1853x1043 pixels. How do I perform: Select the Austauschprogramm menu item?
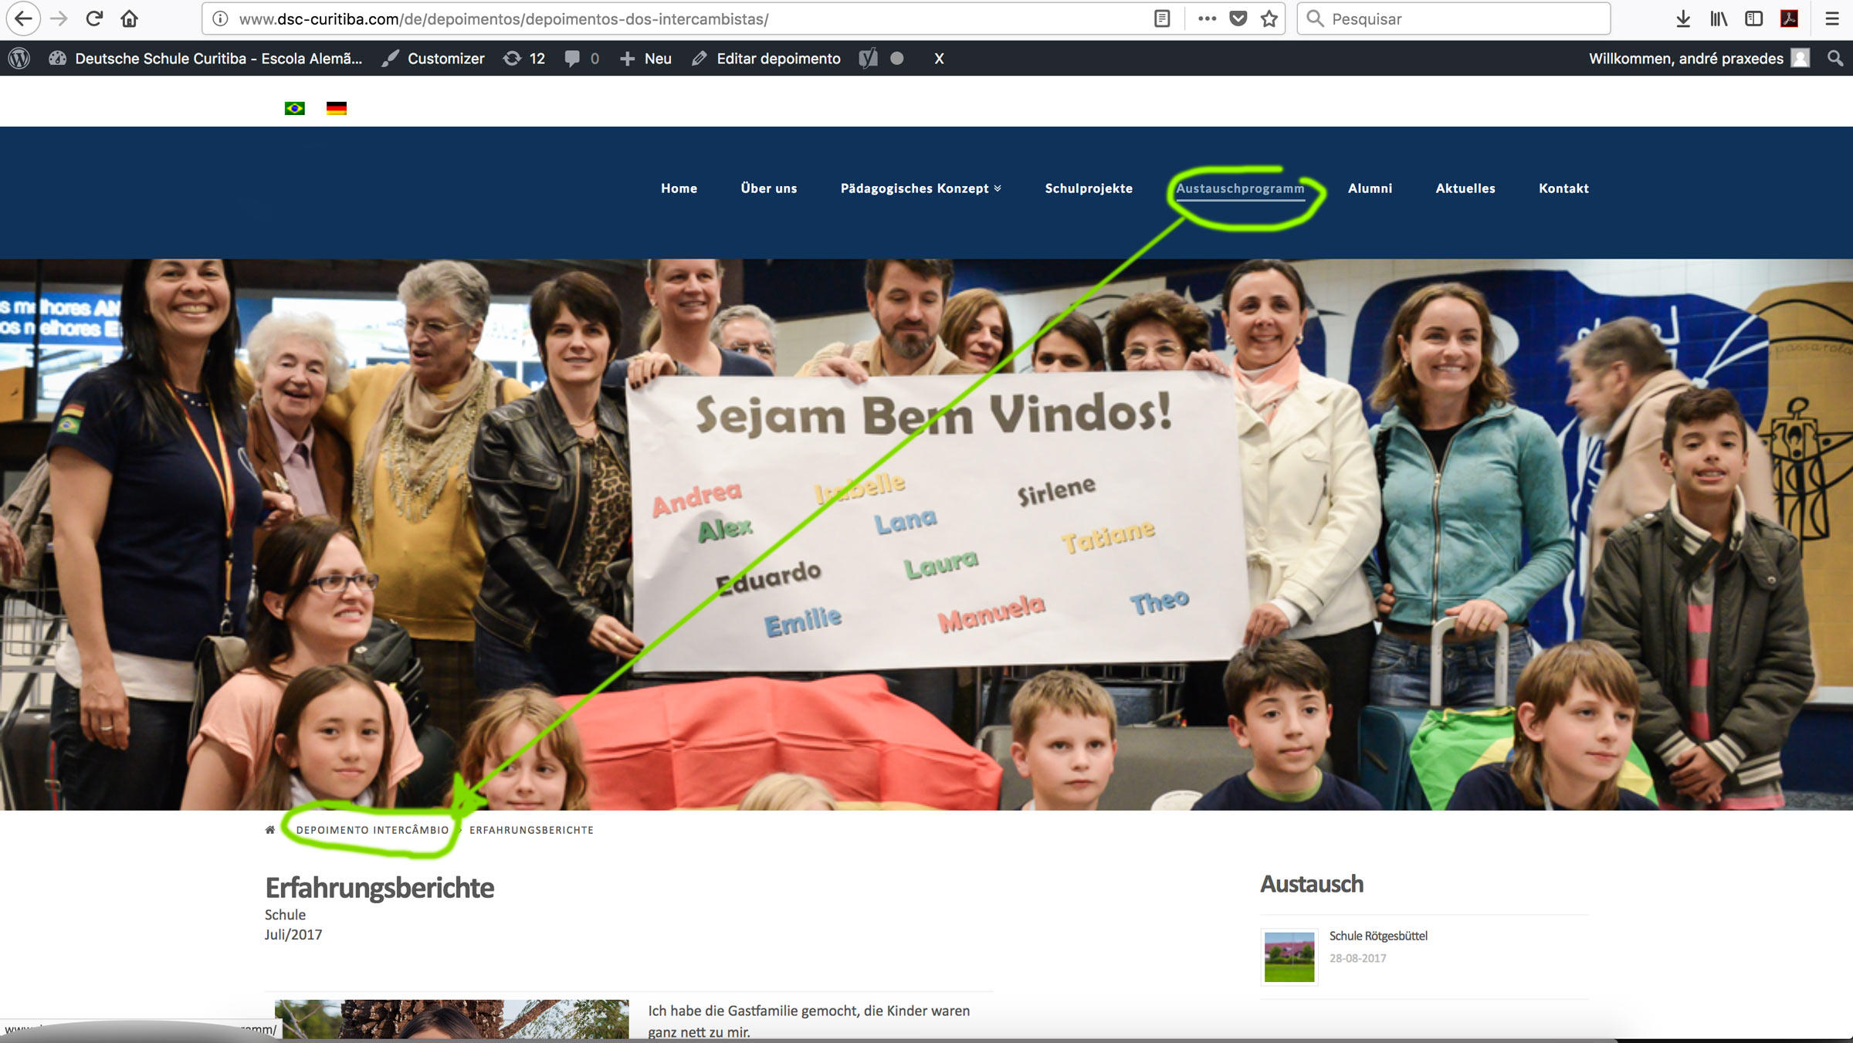point(1240,188)
